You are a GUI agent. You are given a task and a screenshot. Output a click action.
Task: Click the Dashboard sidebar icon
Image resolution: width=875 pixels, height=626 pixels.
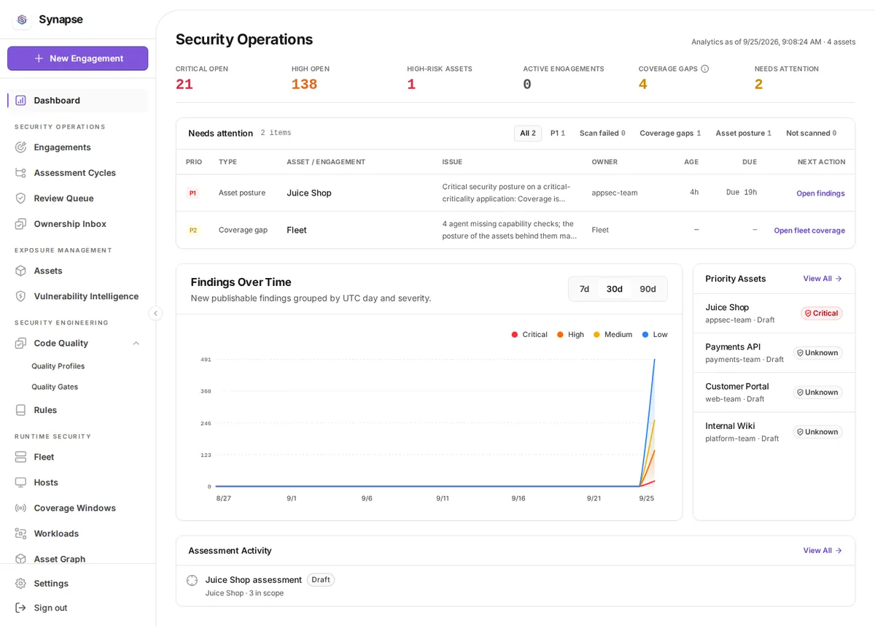click(x=20, y=100)
